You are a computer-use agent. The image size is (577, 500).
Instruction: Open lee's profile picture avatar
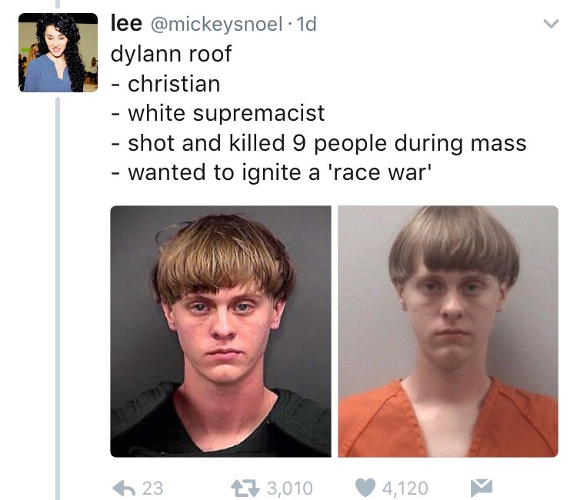click(58, 52)
